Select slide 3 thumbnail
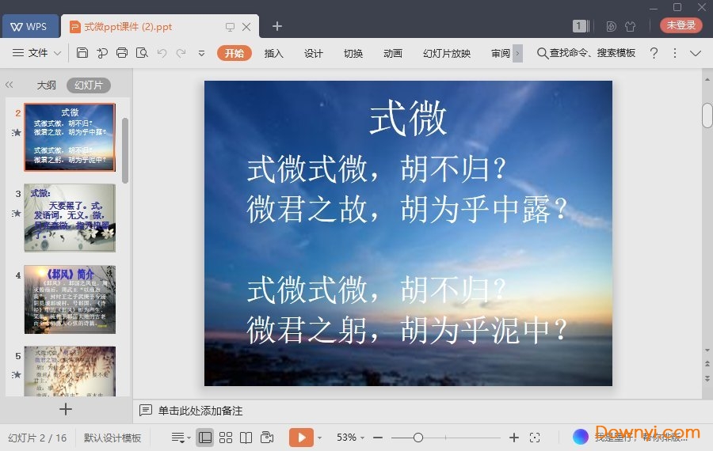 point(70,218)
